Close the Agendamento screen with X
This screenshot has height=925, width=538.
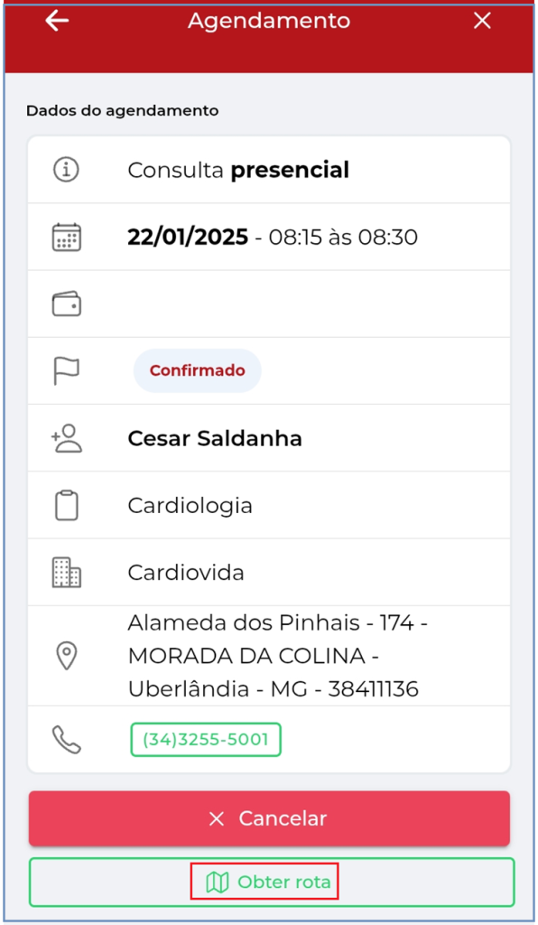pyautogui.click(x=482, y=21)
